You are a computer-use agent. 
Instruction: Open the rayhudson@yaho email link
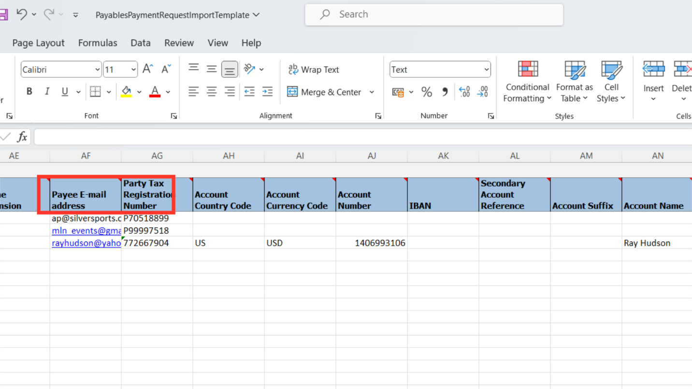click(x=86, y=243)
